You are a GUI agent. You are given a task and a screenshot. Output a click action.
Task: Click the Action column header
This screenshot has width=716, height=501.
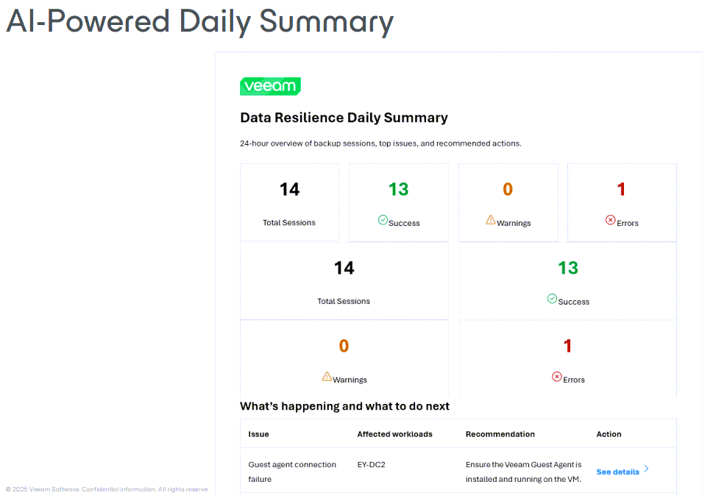(609, 434)
